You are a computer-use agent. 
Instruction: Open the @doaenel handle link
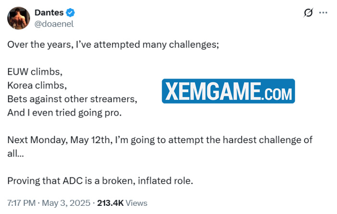tap(54, 23)
